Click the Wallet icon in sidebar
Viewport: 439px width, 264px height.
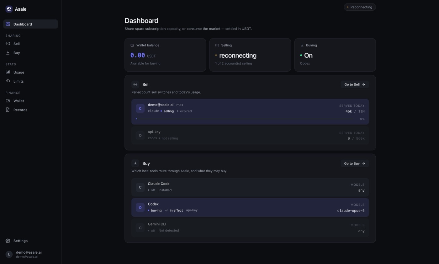8,101
